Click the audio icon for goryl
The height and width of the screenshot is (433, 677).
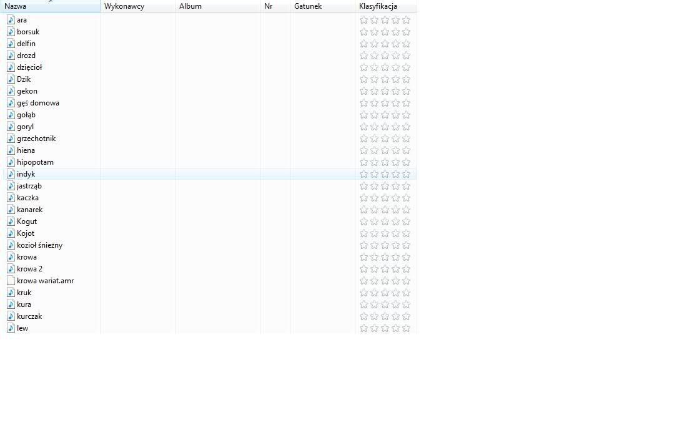pyautogui.click(x=11, y=127)
